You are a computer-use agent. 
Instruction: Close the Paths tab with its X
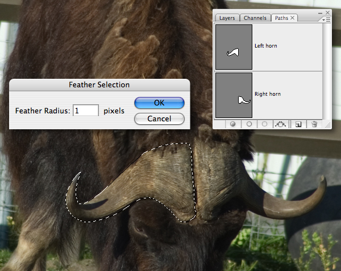coord(293,18)
